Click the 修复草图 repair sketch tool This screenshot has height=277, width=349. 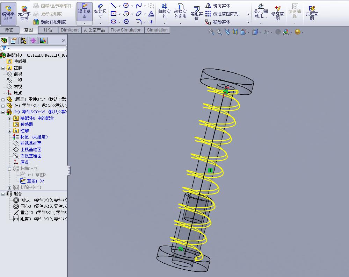click(277, 13)
